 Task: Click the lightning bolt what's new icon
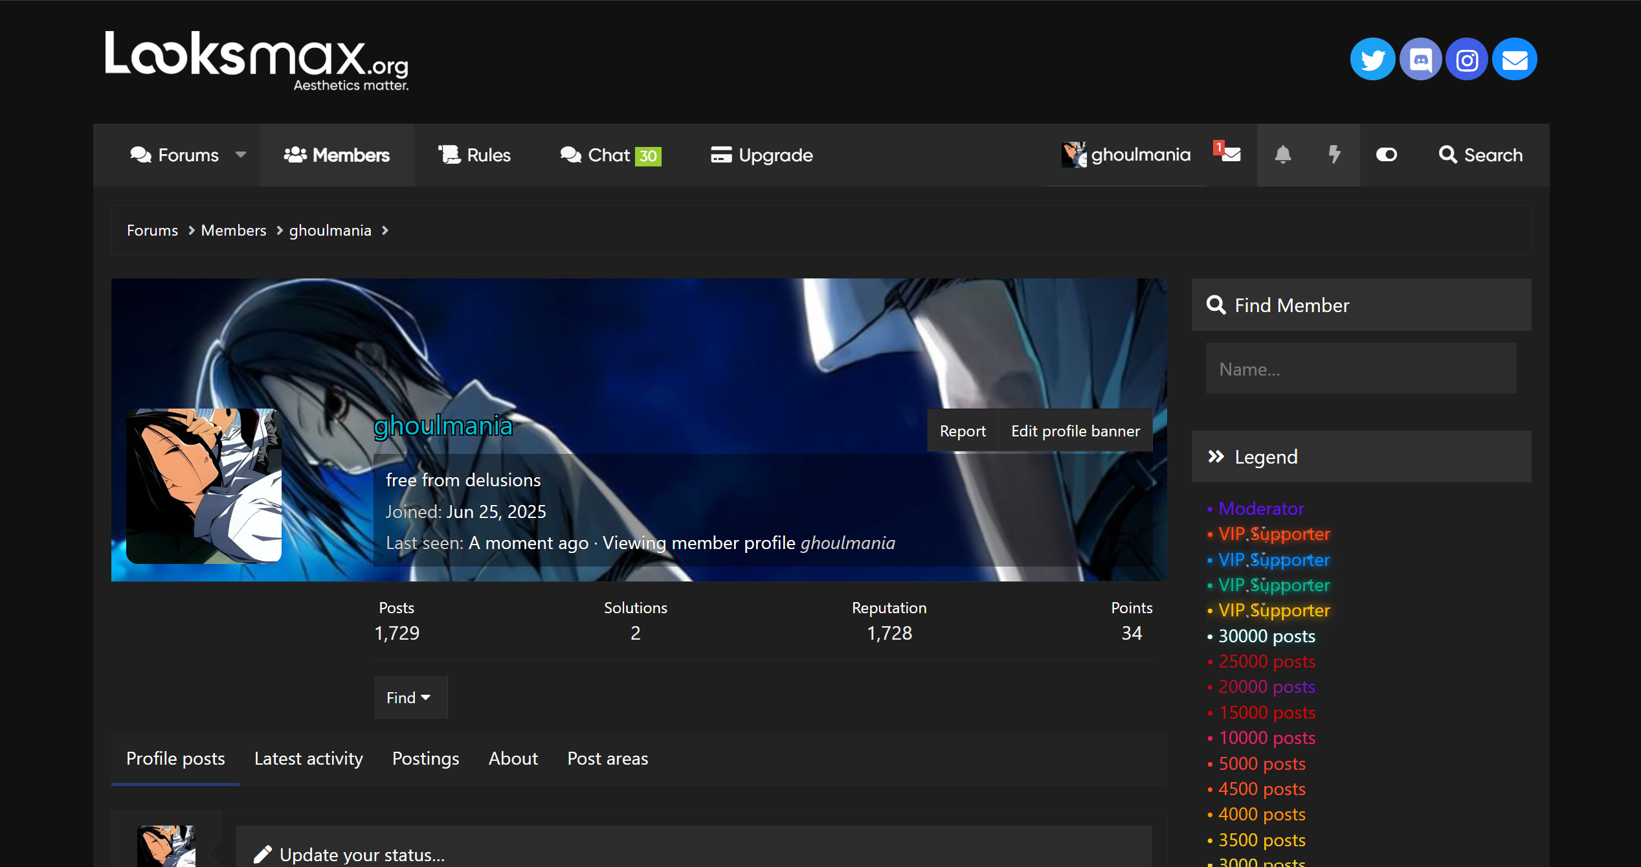coord(1334,155)
